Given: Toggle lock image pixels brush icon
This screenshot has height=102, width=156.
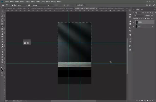Looking at the screenshot, I should pyautogui.click(x=139, y=18).
